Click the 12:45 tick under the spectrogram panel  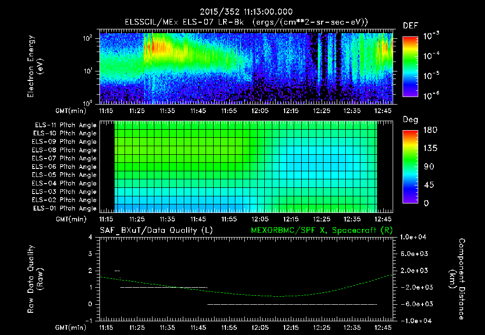coord(383,111)
